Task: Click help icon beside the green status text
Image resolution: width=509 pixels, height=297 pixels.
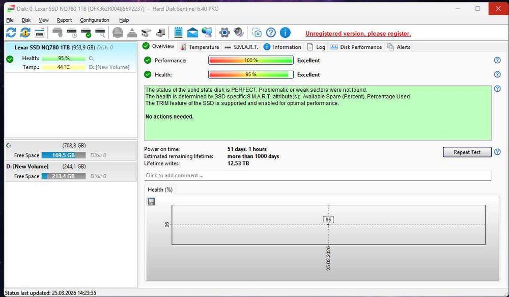Action: pos(497,89)
